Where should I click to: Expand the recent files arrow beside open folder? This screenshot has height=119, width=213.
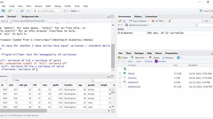tap(13, 11)
